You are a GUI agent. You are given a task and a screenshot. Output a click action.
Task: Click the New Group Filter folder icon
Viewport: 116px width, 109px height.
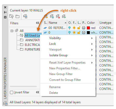tap(17, 16)
